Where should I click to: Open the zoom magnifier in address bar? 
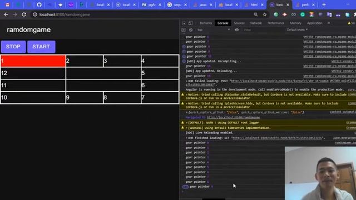point(256,14)
